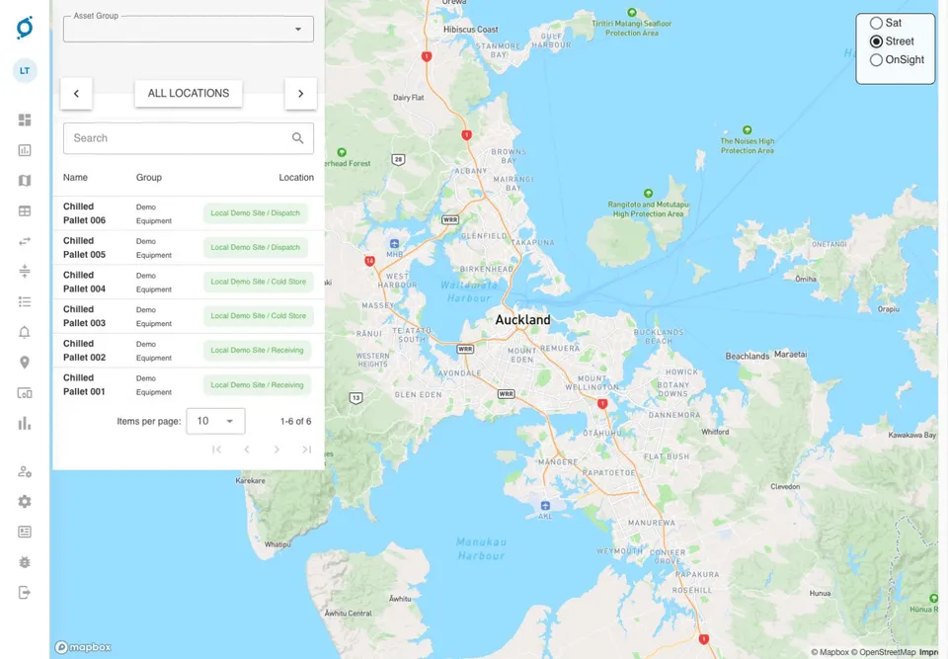Click Demo Equipment group for Pallet 006
The height and width of the screenshot is (659, 948).
(x=154, y=213)
